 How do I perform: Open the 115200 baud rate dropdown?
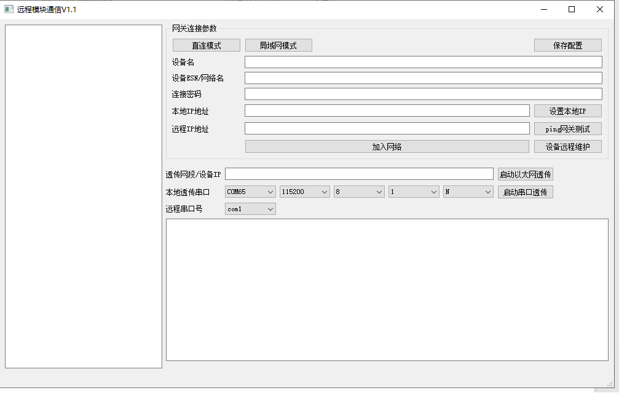(x=304, y=192)
